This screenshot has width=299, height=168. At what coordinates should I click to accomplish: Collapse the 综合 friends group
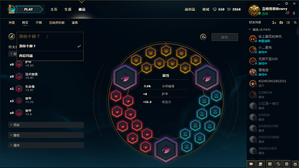[x=250, y=29]
